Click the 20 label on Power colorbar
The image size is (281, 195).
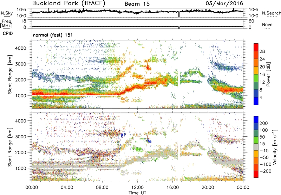(x=262, y=67)
